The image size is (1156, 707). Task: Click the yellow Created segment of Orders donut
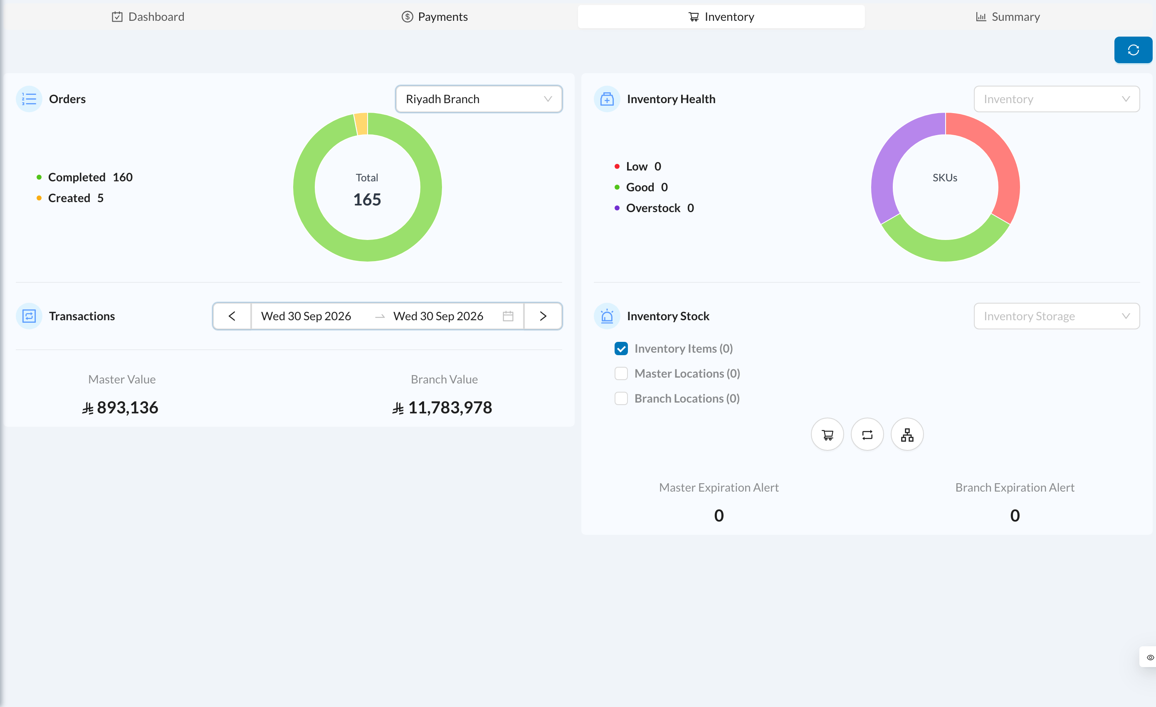point(361,124)
